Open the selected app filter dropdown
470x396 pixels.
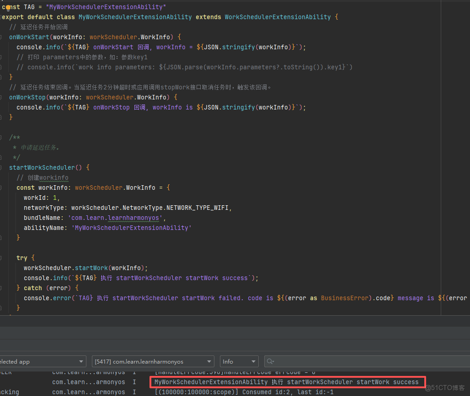point(42,362)
